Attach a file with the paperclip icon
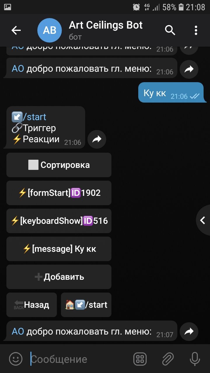This screenshot has width=210, height=373. pyautogui.click(x=168, y=359)
